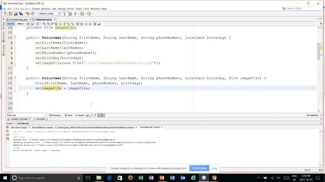Close the Volunteer.java tab
This screenshot has width=325, height=182.
coord(55,20)
